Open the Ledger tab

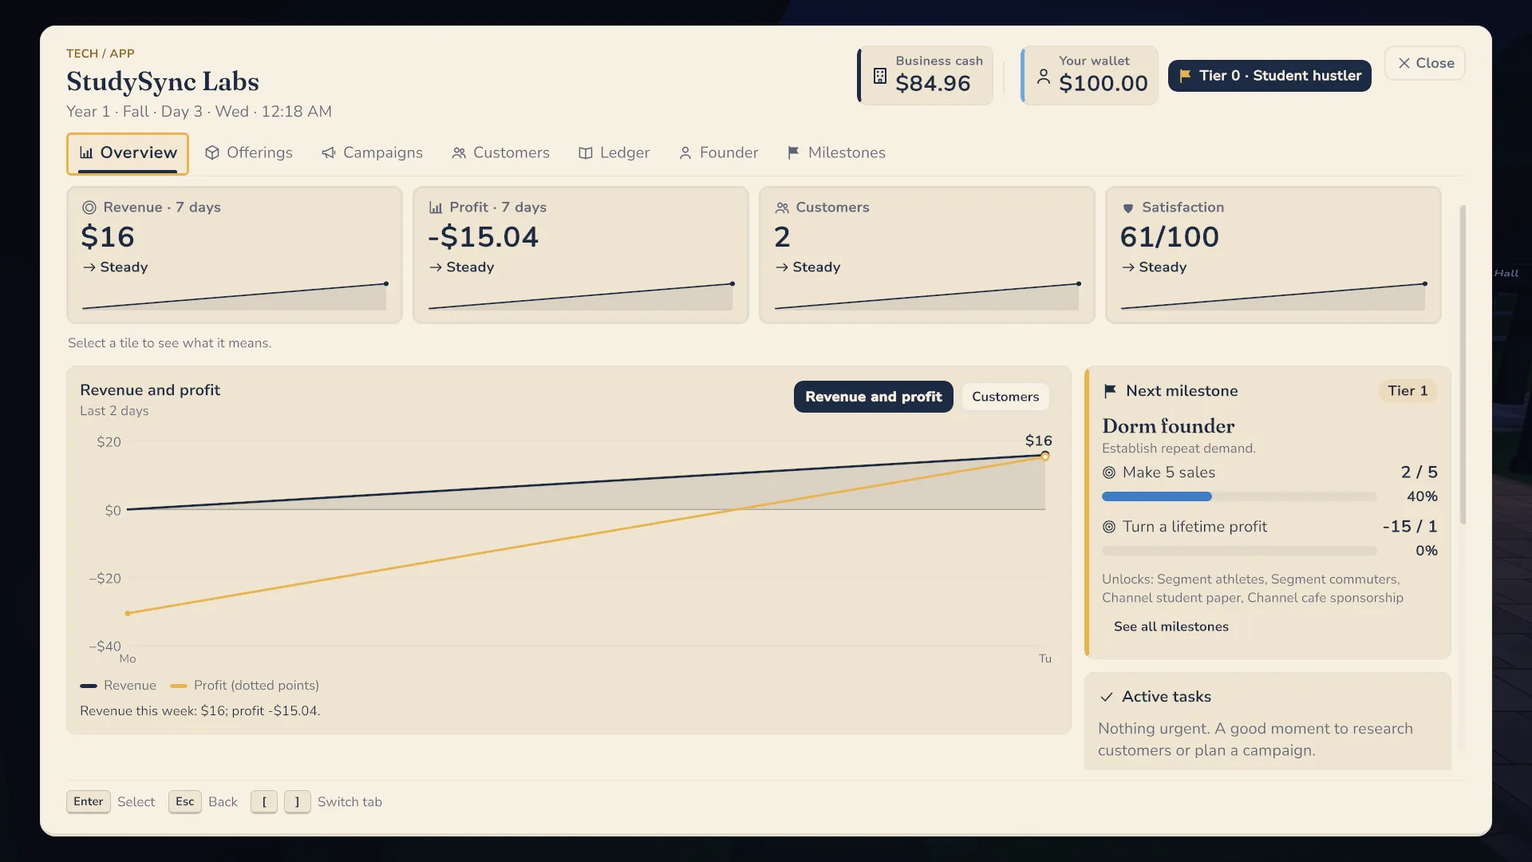tap(614, 153)
